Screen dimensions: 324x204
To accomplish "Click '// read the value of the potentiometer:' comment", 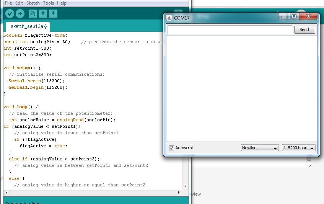I will (61, 113).
